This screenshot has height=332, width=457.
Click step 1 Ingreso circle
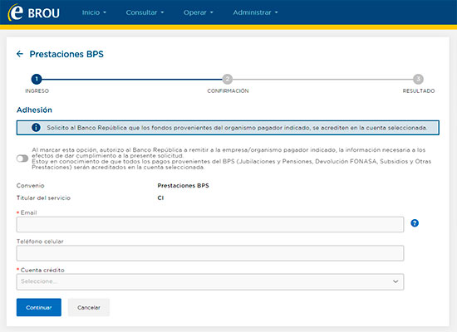37,79
